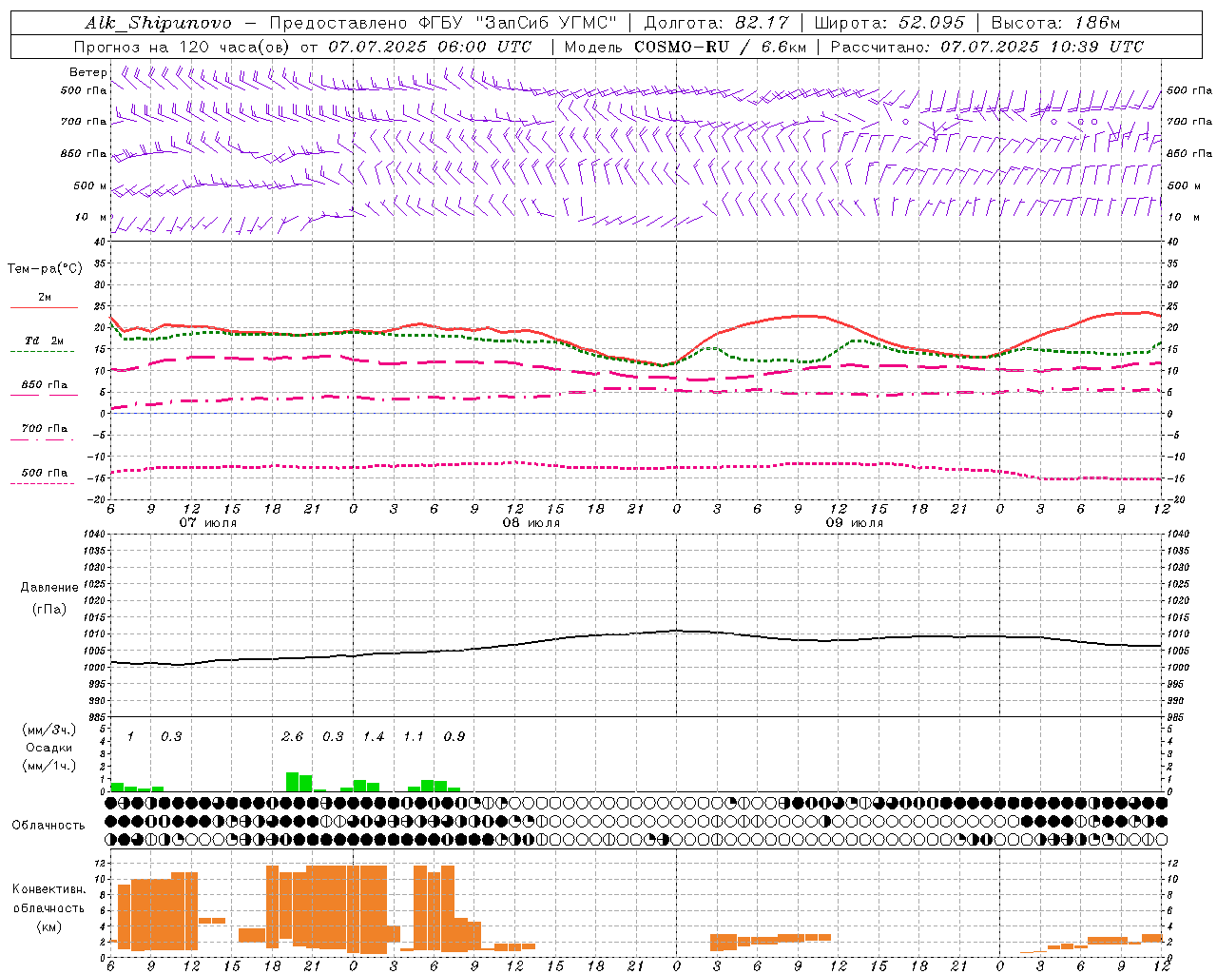This screenshot has width=1217, height=974.
Task: Click the 500 гПа temperature legend entry
Action: click(x=44, y=475)
